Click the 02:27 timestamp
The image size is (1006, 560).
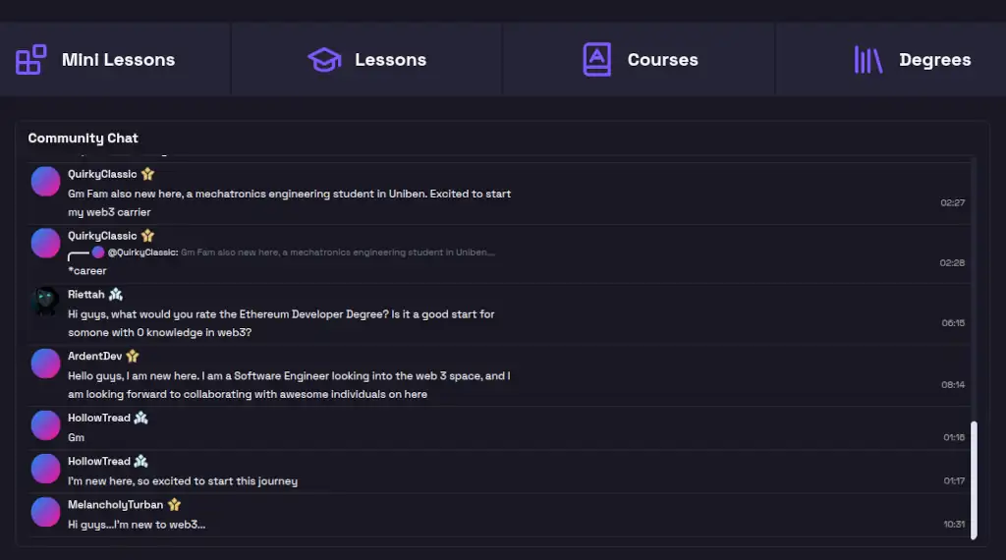[x=953, y=202]
